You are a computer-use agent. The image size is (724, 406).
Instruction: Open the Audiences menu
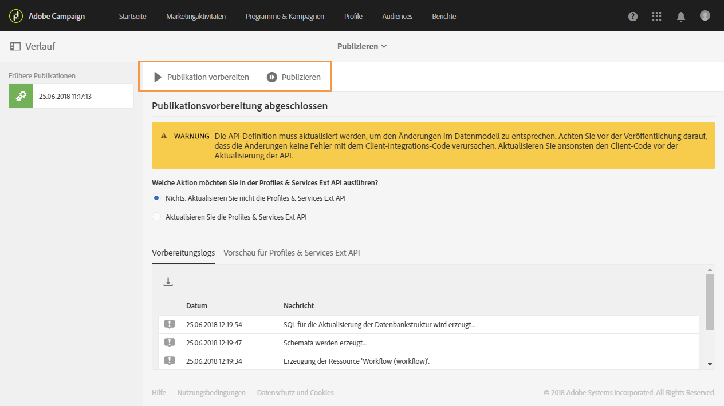(398, 16)
